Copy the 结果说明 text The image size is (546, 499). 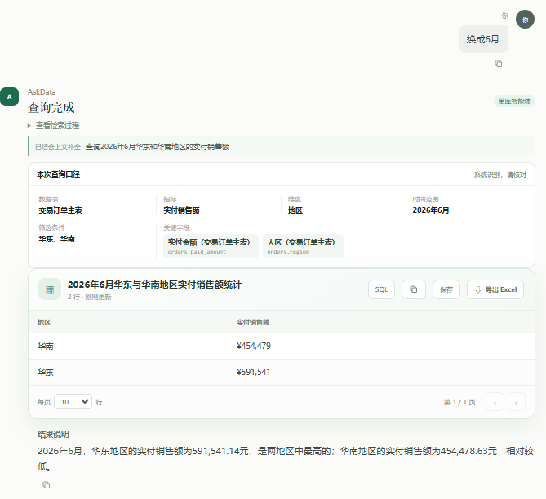(x=46, y=485)
